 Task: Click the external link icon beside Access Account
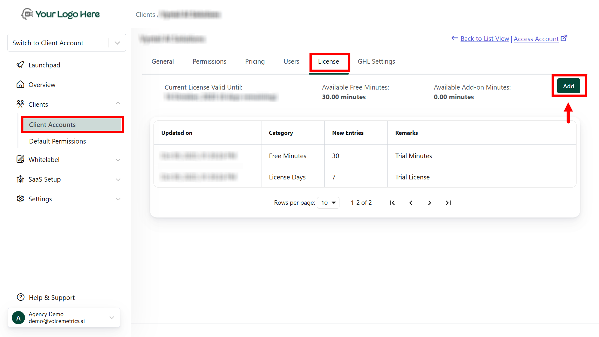564,38
